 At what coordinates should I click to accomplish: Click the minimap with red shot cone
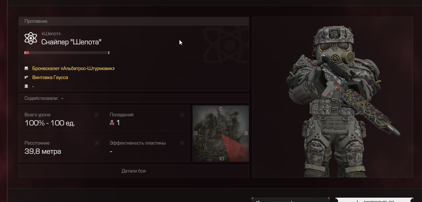221,134
